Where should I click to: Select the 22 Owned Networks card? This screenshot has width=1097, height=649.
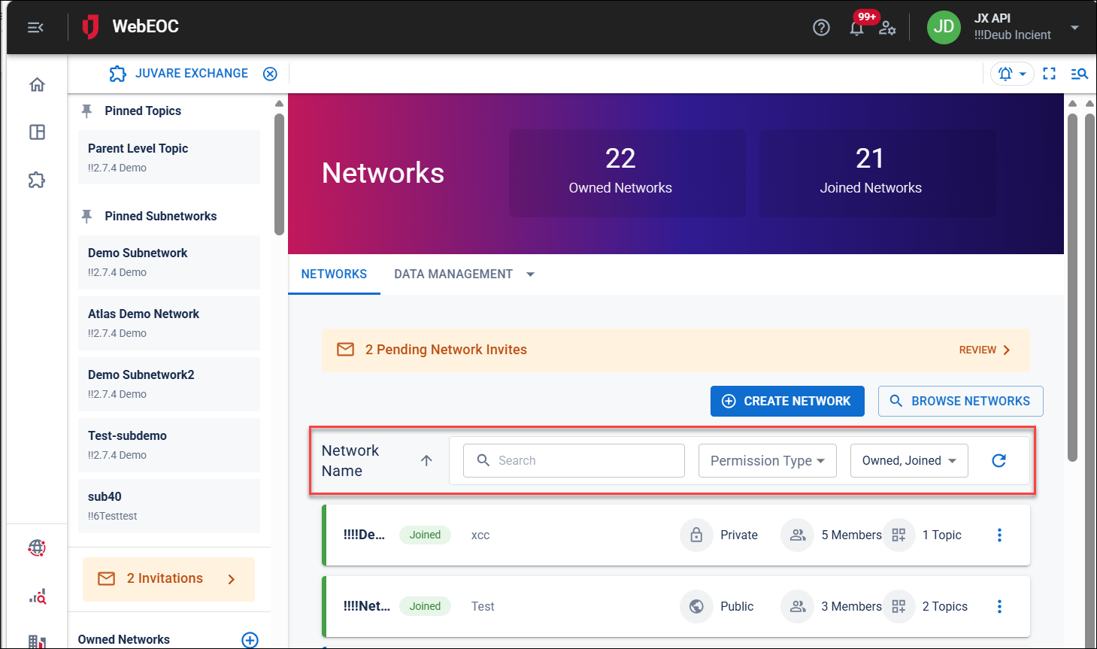click(627, 173)
